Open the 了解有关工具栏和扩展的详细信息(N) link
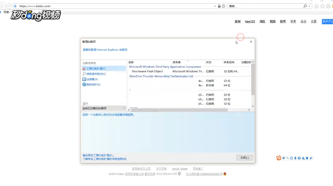This screenshot has height=186, width=333. [x=105, y=159]
